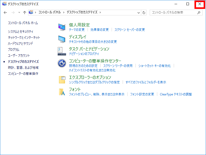This screenshot has height=155, width=206.
Task: Click ハイコントラストの有効化または無効化 link
Action: click(92, 70)
